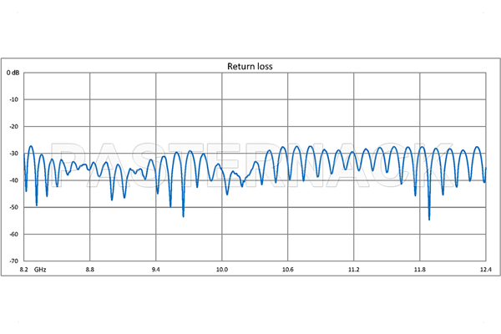The width and height of the screenshot is (501, 334).
Task: Select the -60 y-axis label
Action: tap(14, 234)
